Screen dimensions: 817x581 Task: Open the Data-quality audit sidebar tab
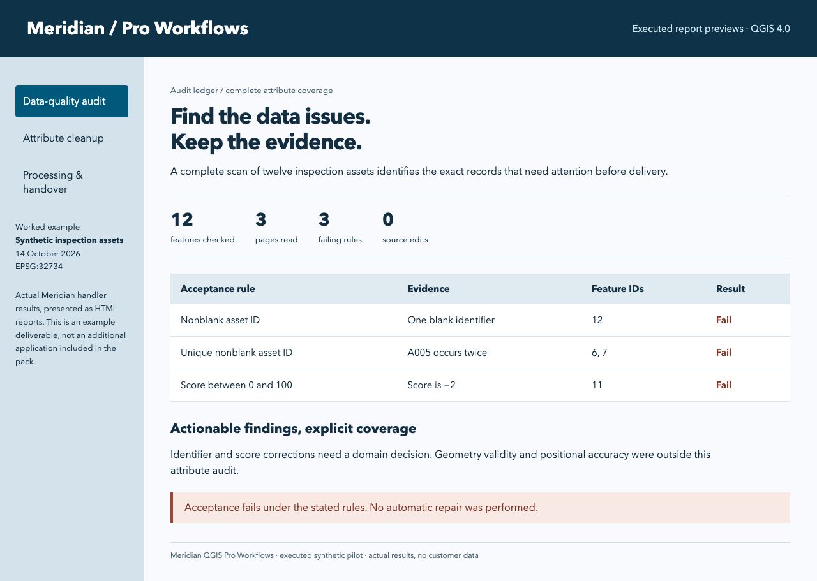[x=71, y=101]
